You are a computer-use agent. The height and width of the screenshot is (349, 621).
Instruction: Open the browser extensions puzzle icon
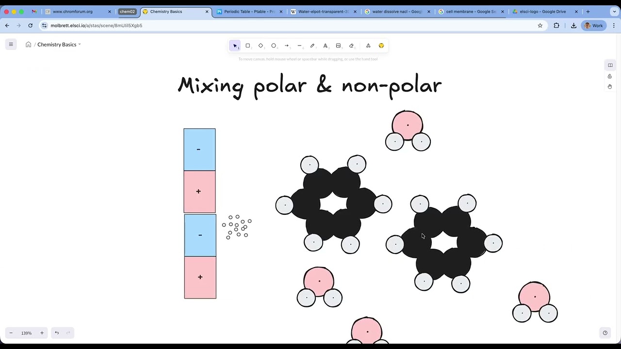point(556,26)
